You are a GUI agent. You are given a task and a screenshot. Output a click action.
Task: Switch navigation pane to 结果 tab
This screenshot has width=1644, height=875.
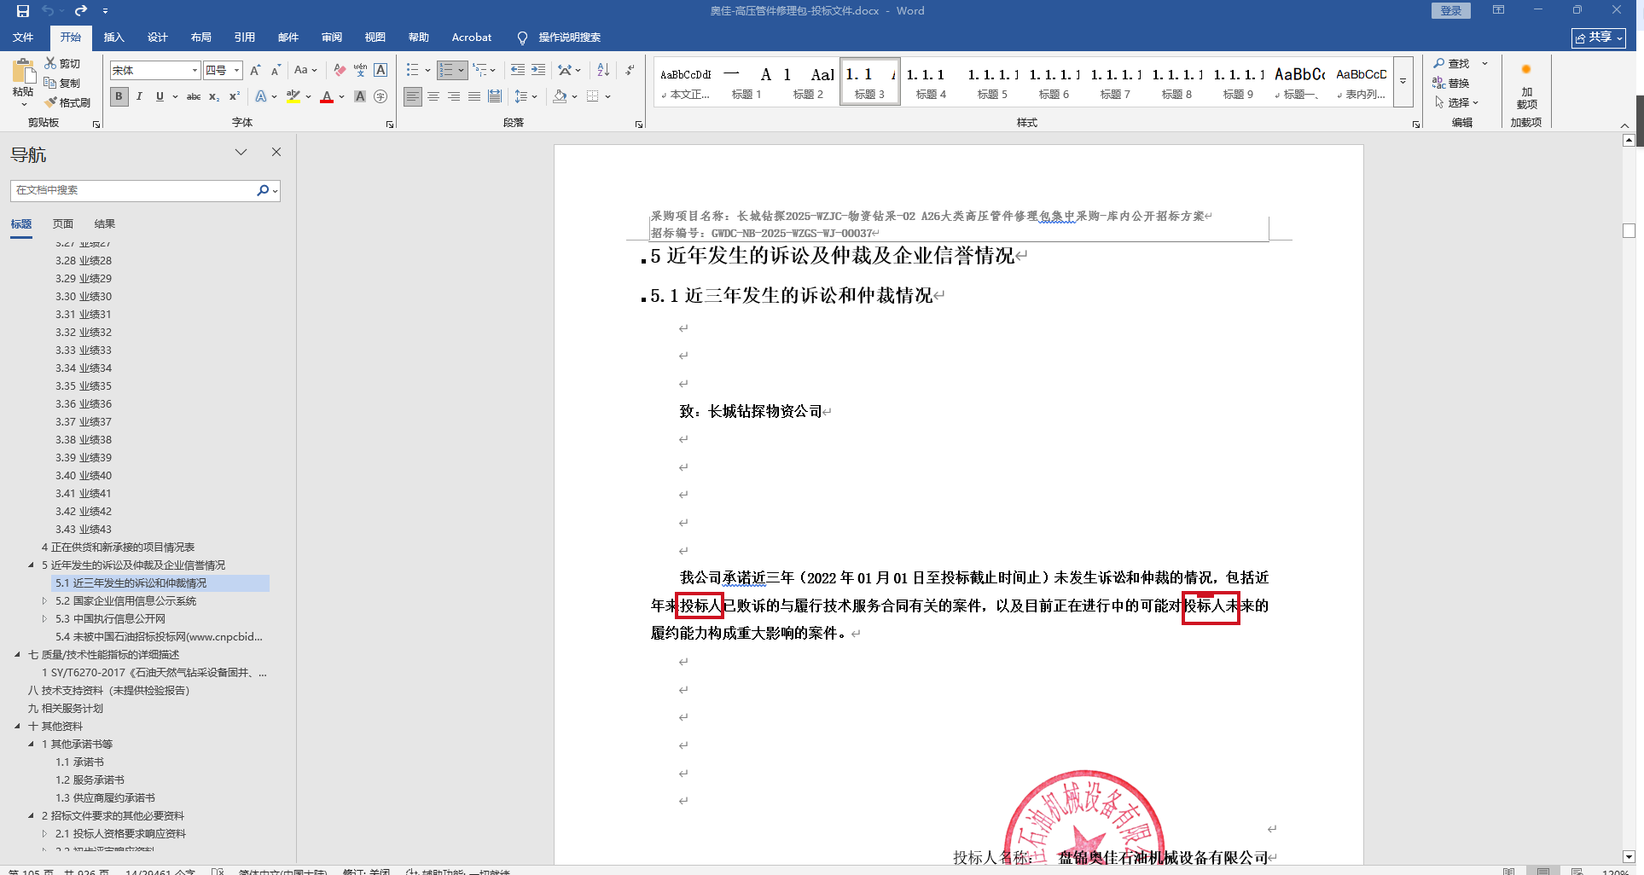click(x=105, y=223)
